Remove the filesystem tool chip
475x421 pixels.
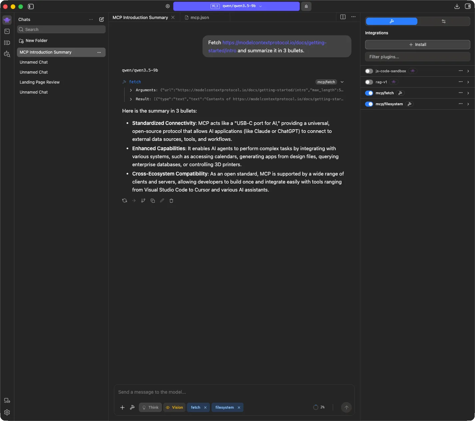[x=239, y=407]
